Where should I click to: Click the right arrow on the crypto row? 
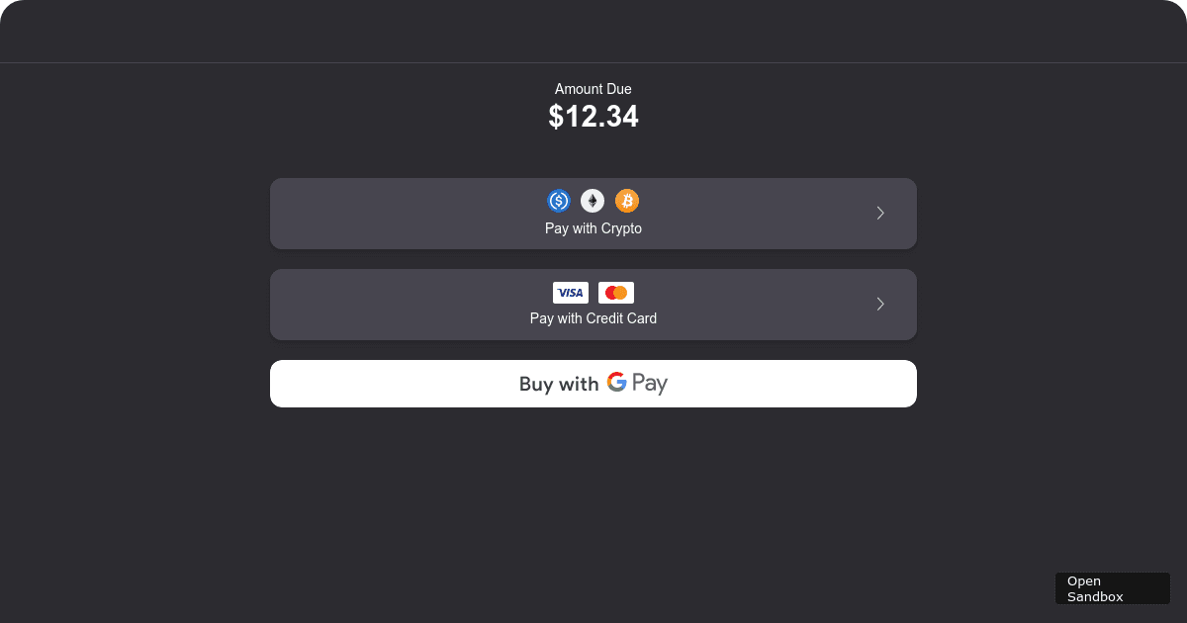point(879,213)
